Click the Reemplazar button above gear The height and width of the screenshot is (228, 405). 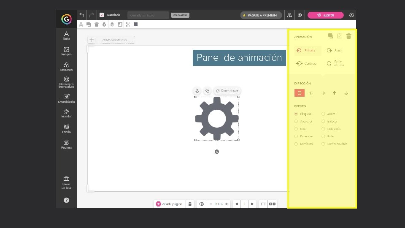click(227, 91)
